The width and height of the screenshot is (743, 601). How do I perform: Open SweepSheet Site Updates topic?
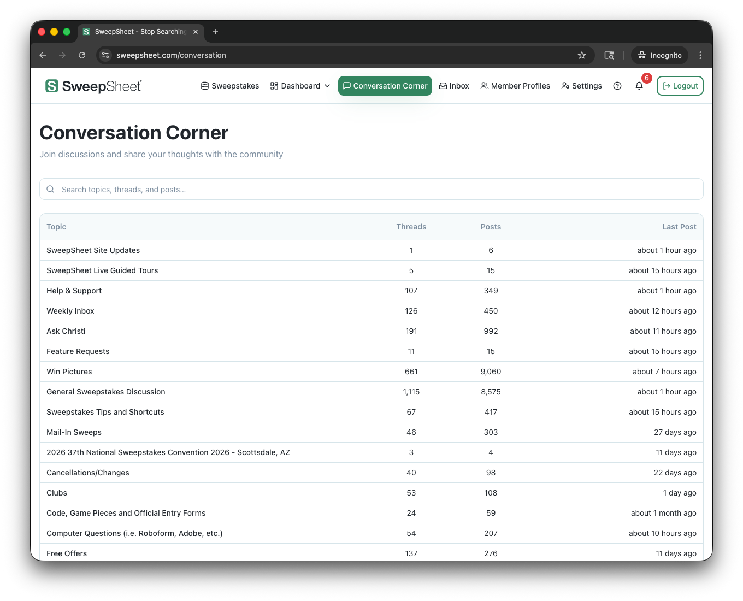(x=93, y=250)
